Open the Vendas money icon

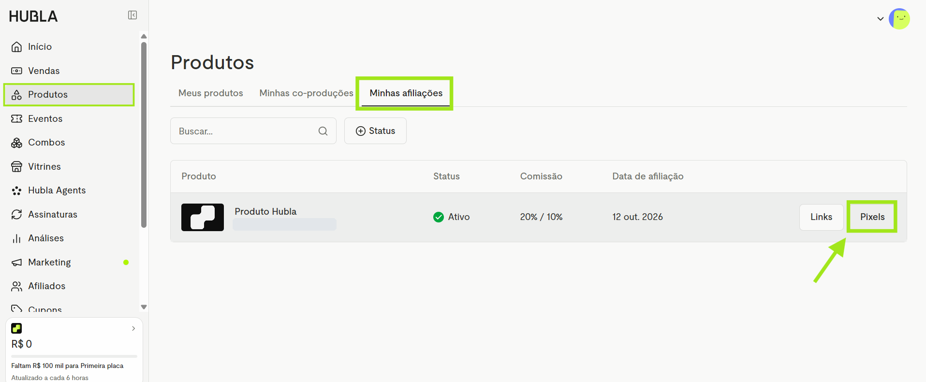coord(16,71)
